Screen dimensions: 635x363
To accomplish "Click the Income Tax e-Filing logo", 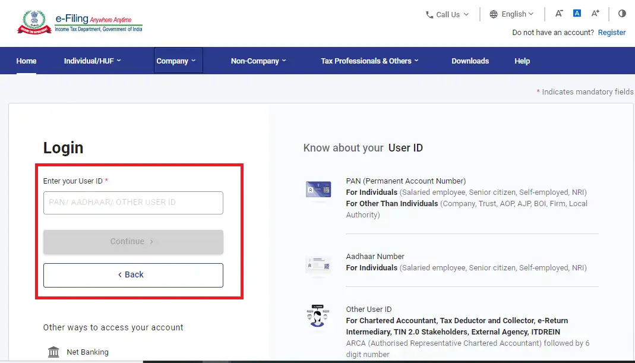I will click(x=80, y=23).
